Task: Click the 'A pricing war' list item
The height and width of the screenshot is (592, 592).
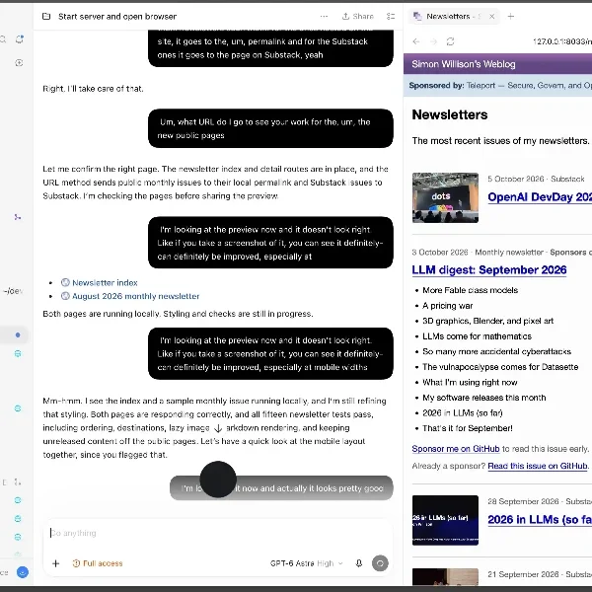Action: [447, 306]
